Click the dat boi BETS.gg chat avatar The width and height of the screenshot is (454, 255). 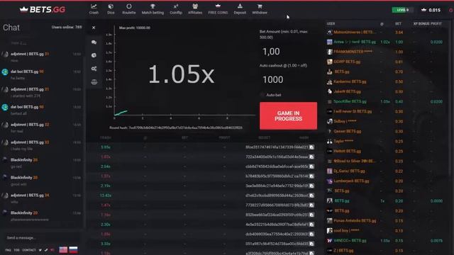(x=5, y=72)
